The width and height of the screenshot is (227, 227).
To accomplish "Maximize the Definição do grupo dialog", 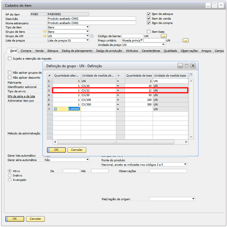I will [x=186, y=66].
